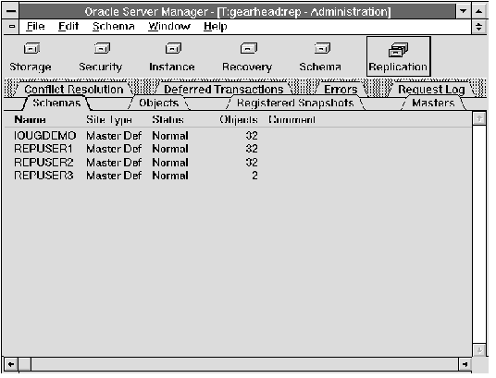
Task: Open the window control menu box
Action: tap(11, 11)
